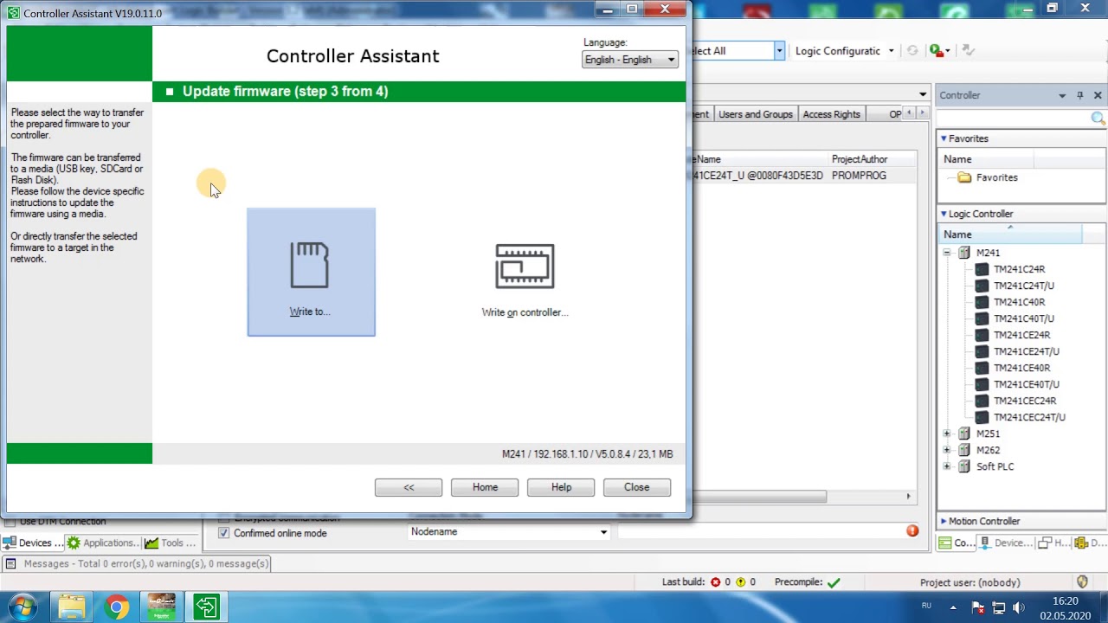Image resolution: width=1108 pixels, height=623 pixels.
Task: Toggle Use DTM Connection checkbox
Action: 10,522
